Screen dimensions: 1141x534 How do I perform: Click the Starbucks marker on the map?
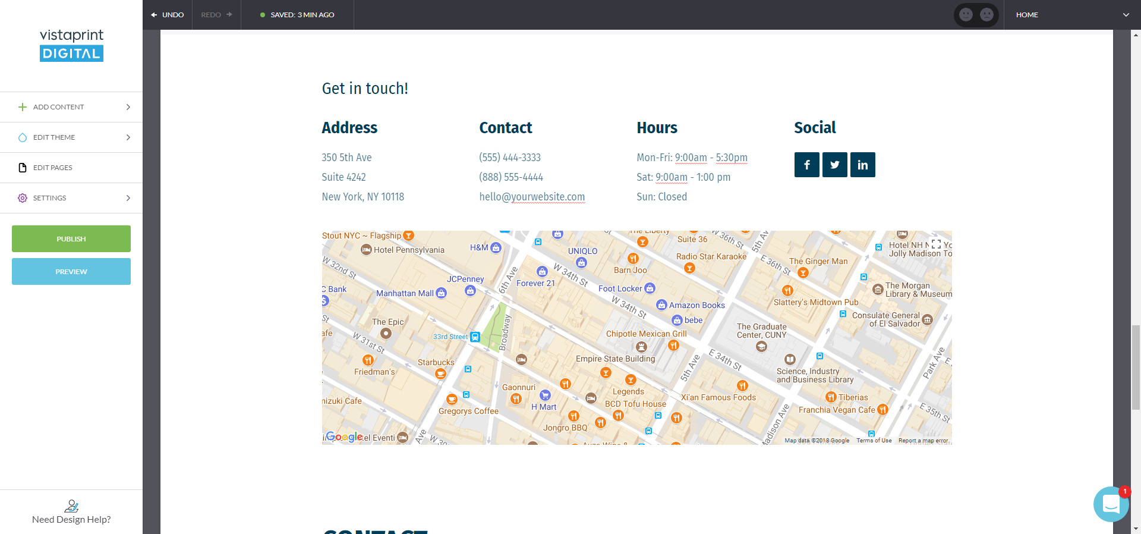tap(440, 373)
